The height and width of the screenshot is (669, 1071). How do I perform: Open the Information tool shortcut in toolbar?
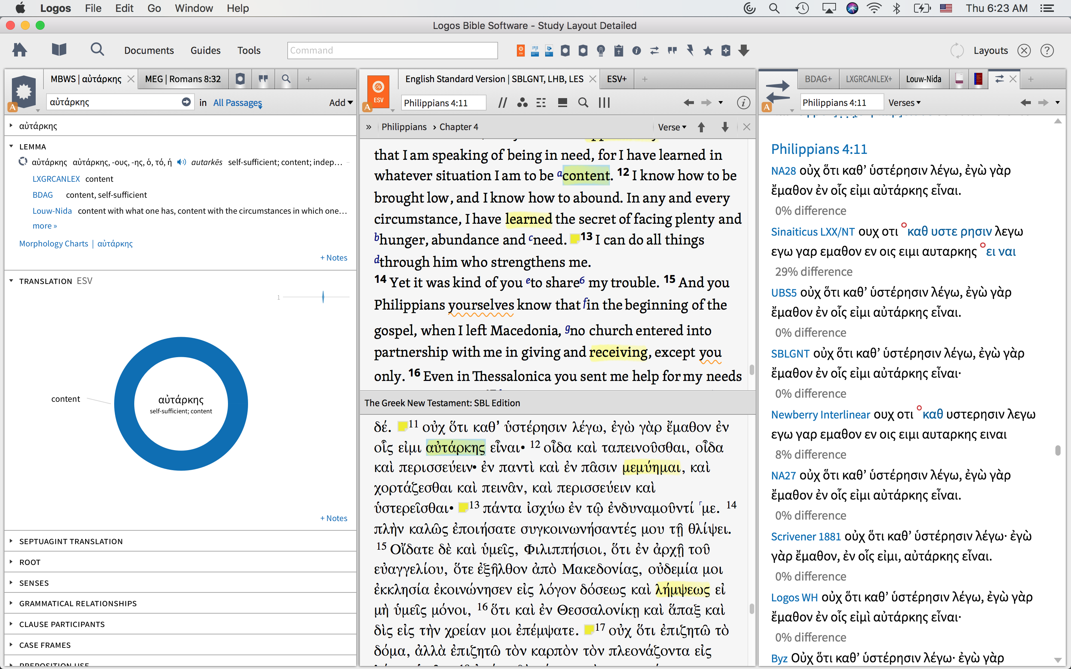[x=636, y=51]
